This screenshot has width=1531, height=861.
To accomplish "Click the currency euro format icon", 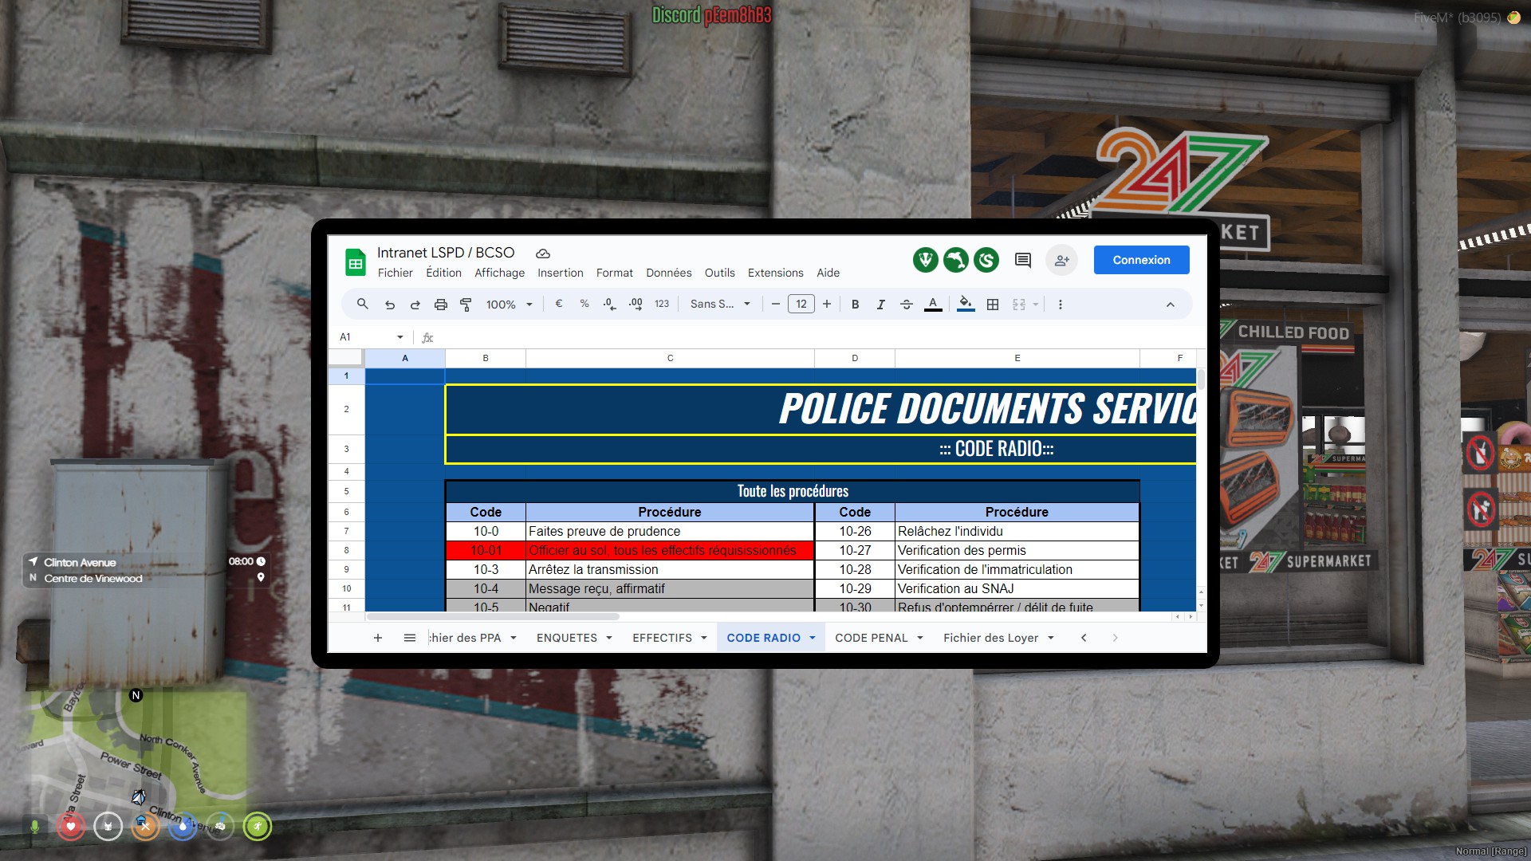I will 559,304.
